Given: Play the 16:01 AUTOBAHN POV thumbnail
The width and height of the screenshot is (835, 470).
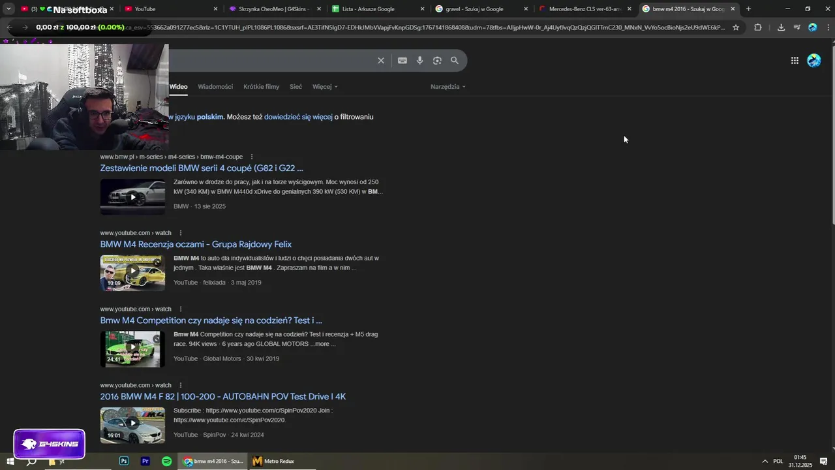Looking at the screenshot, I should 132,426.
